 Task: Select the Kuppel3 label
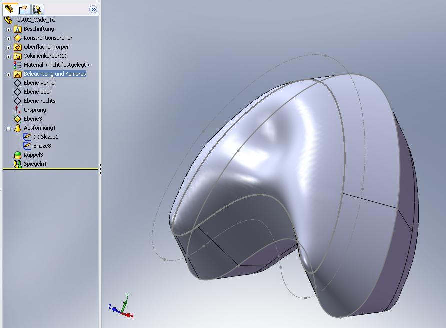tap(33, 155)
